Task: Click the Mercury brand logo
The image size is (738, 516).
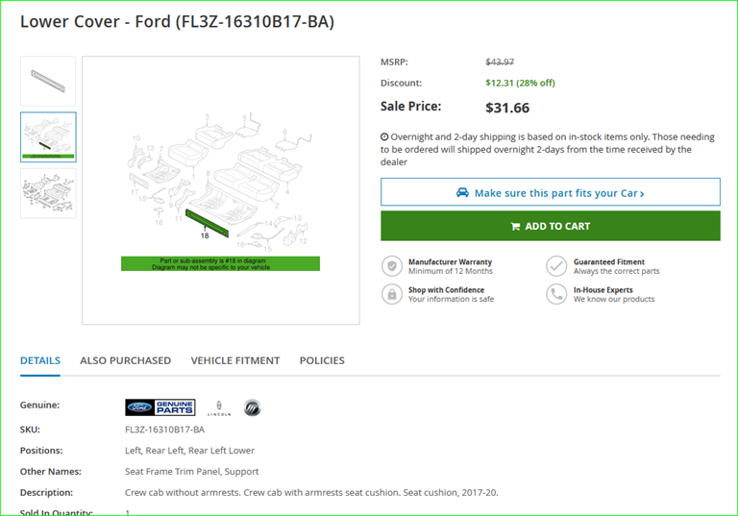Action: coord(252,407)
